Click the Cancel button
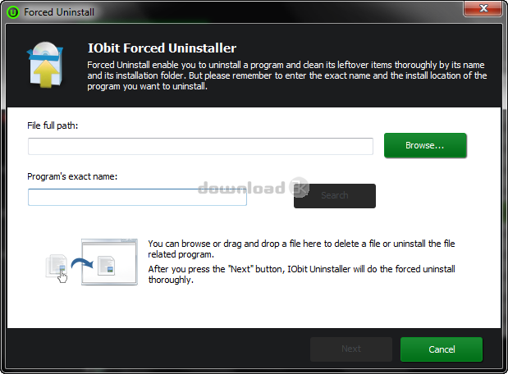508x374 pixels. coord(442,349)
